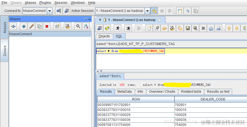Copy the selected alias
247x127 pixels.
(39, 26)
